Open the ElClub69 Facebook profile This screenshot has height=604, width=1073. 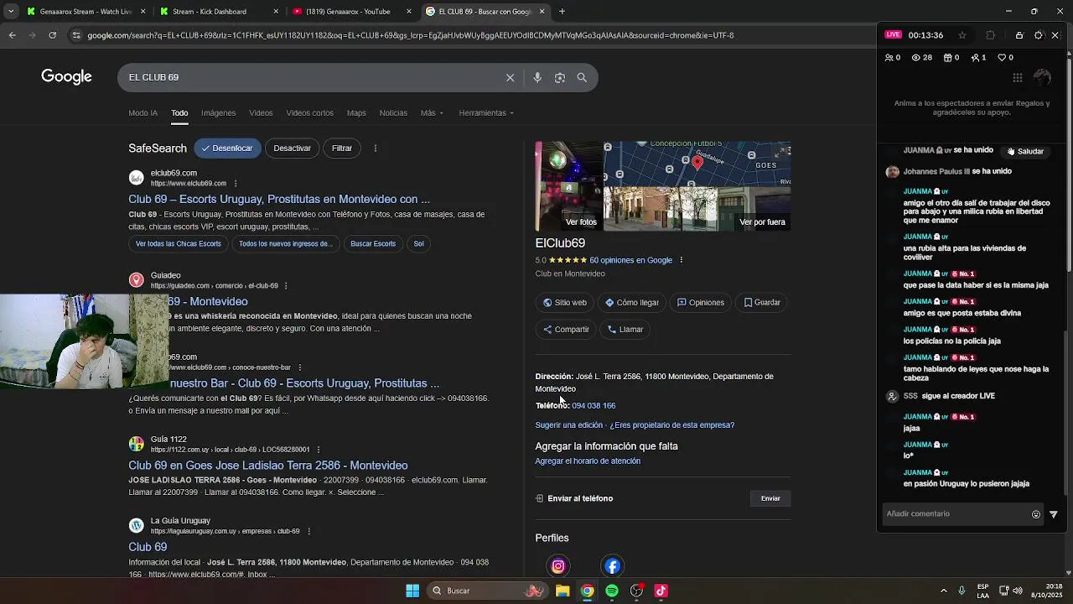pos(613,566)
